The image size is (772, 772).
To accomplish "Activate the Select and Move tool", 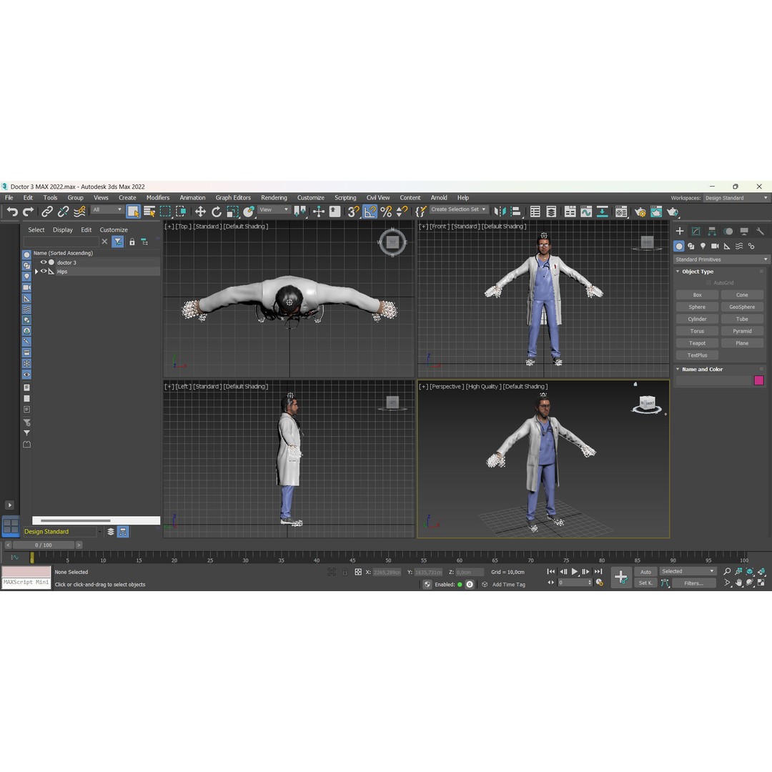I will [x=200, y=212].
